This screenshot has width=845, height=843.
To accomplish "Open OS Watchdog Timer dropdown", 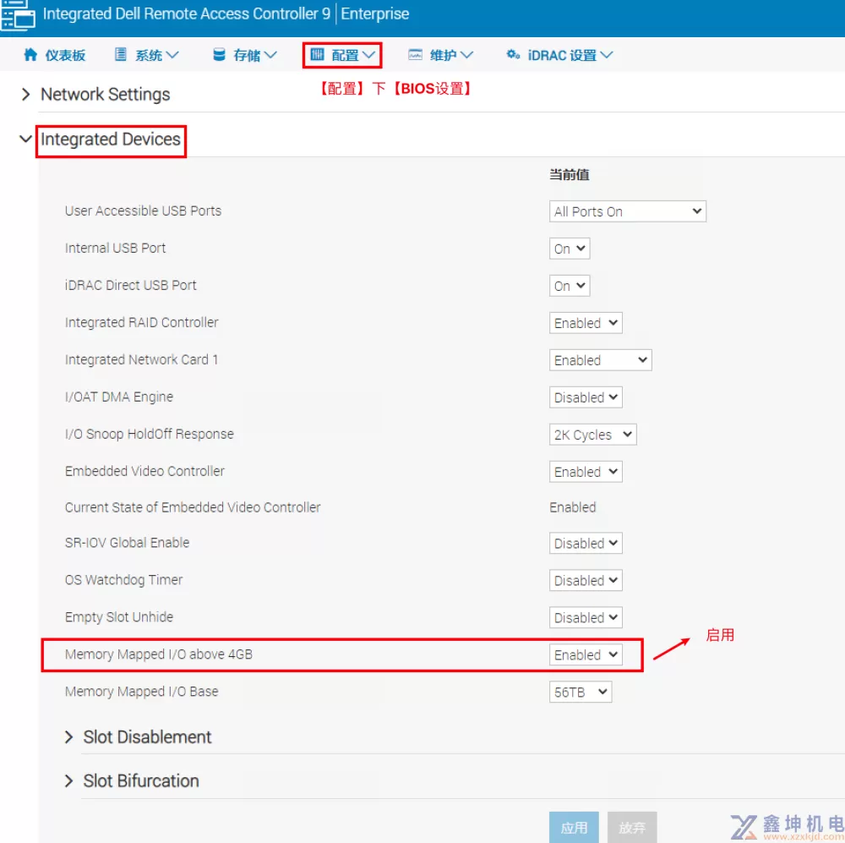I will coord(586,580).
